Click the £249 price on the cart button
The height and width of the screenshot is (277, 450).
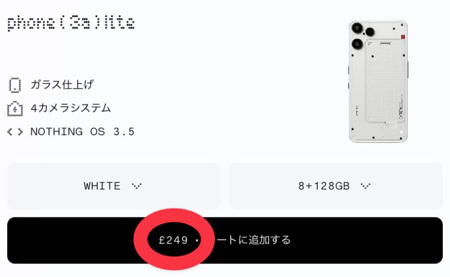[x=173, y=240]
